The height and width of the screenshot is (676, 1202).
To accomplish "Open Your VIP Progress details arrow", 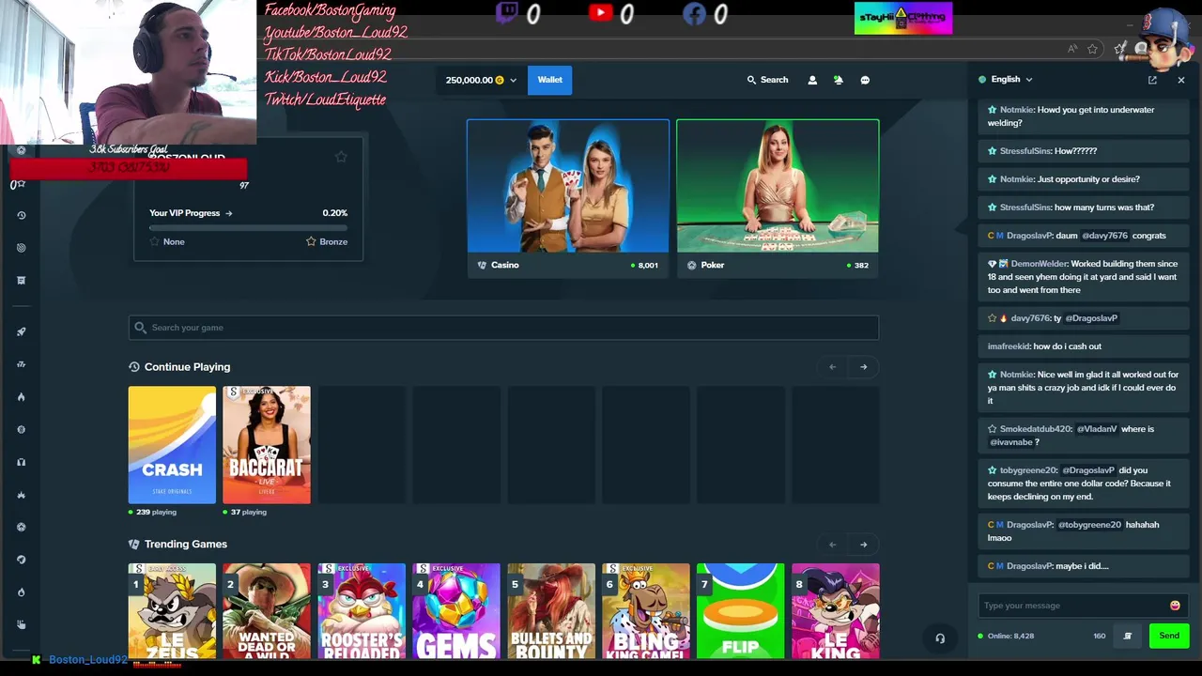I will [228, 213].
